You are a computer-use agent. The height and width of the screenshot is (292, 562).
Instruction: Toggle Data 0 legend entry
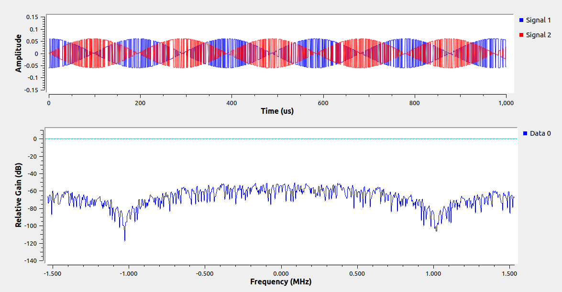537,133
